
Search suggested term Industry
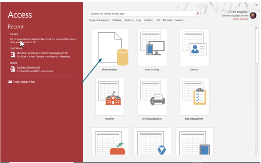[x=148, y=20]
